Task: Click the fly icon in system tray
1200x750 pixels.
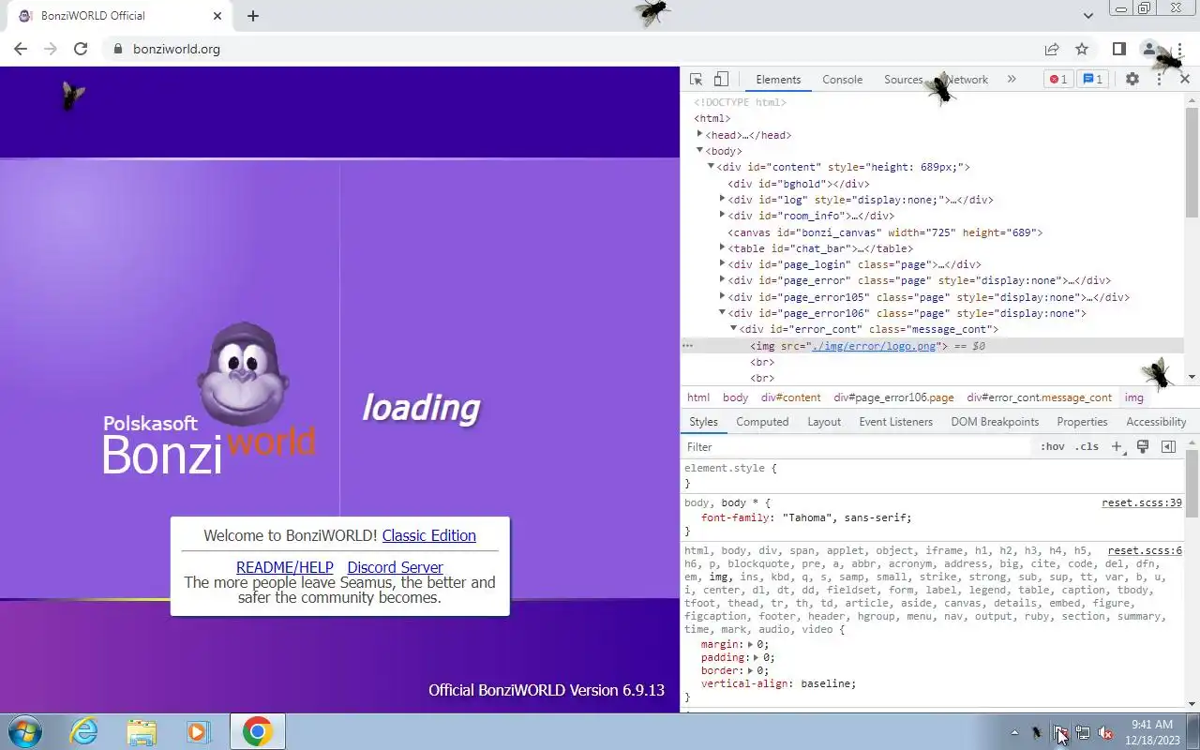Action: tap(1037, 732)
